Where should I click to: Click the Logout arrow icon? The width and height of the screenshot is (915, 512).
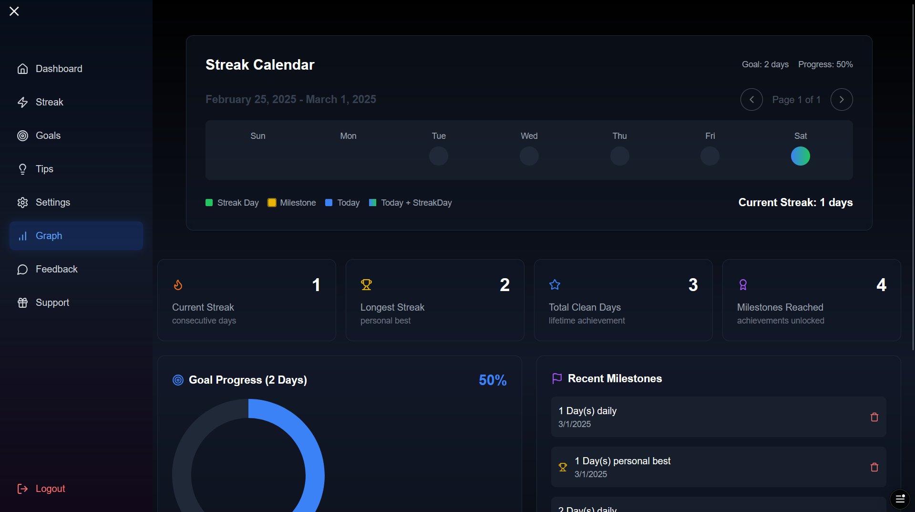[22, 489]
